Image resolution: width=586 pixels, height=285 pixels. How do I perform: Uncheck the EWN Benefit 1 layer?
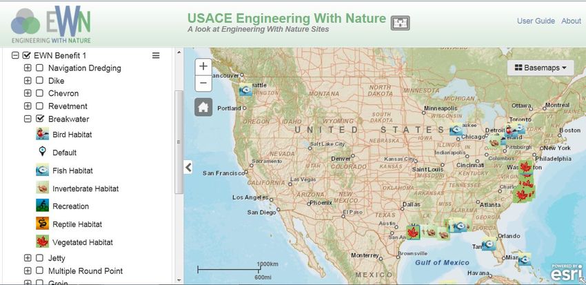click(26, 56)
